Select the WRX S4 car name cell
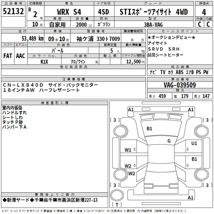 [x=69, y=12]
